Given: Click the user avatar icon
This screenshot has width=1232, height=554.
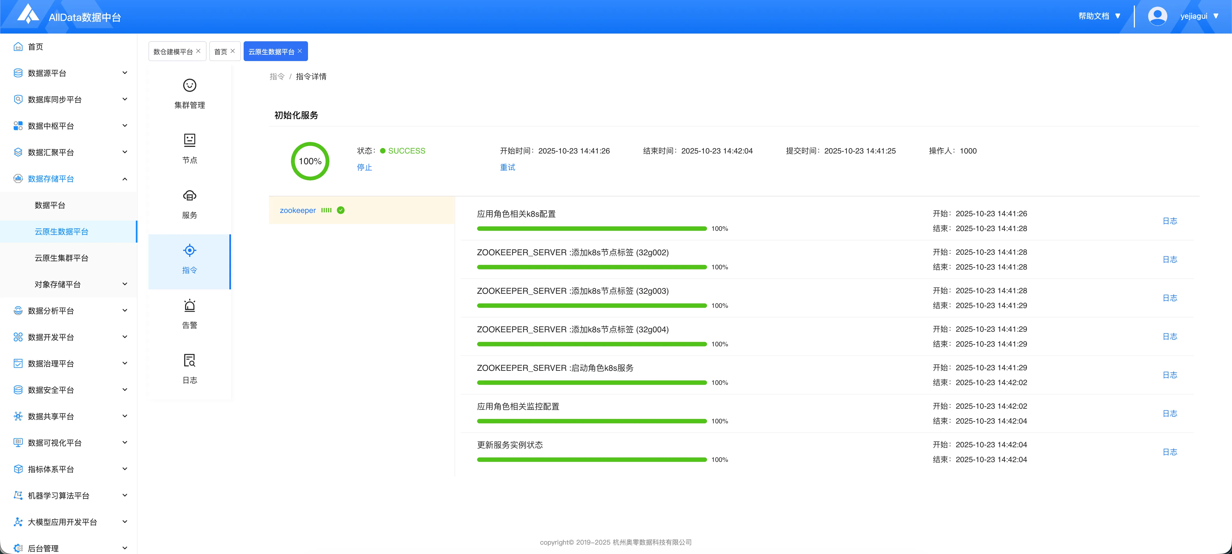Looking at the screenshot, I should coord(1157,16).
